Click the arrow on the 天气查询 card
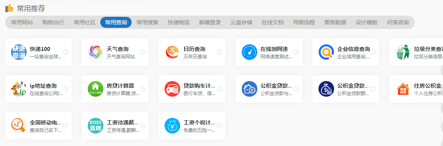Image resolution: width=443 pixels, height=146 pixels. 143,52
